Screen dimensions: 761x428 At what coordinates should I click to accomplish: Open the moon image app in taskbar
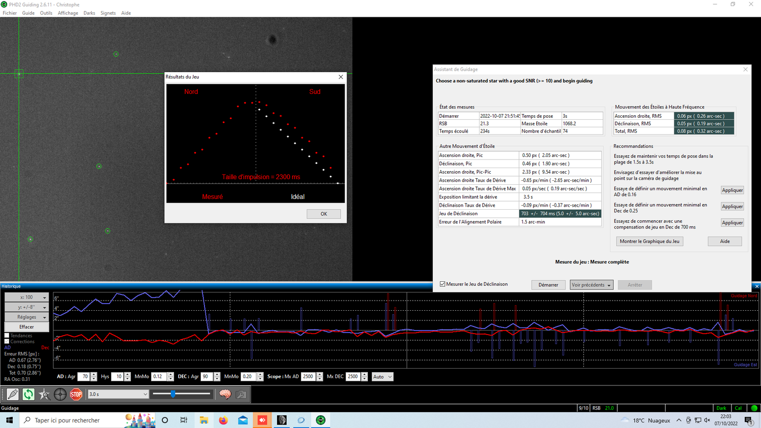coord(282,420)
